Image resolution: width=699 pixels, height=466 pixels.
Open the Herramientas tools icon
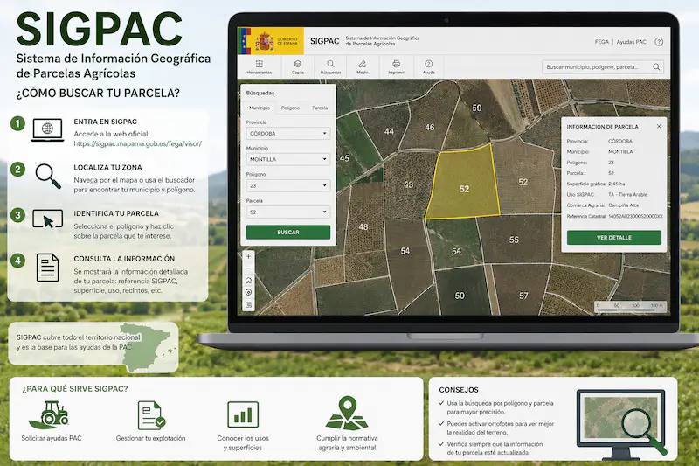pyautogui.click(x=259, y=67)
